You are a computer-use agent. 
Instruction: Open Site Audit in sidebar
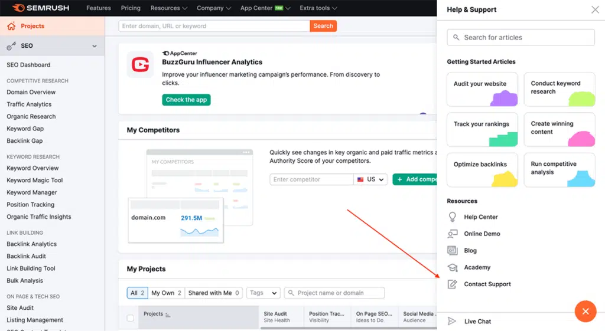20,308
